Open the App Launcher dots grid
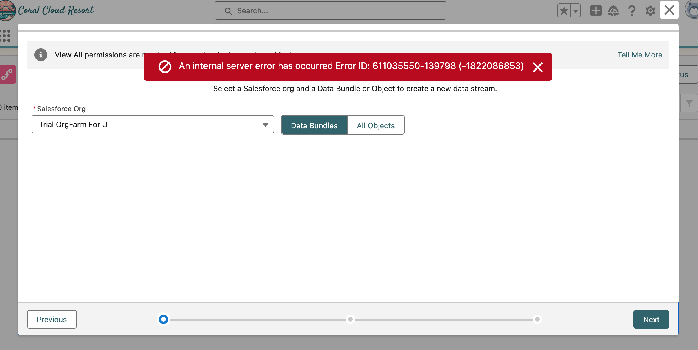This screenshot has width=698, height=350. point(5,35)
